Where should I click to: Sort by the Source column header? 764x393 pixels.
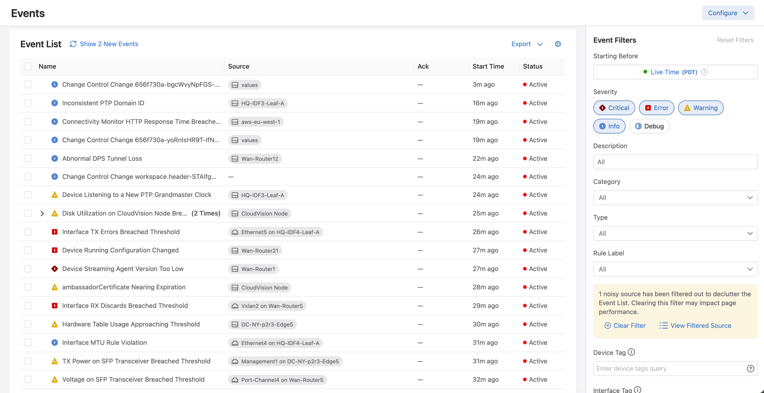(x=239, y=66)
